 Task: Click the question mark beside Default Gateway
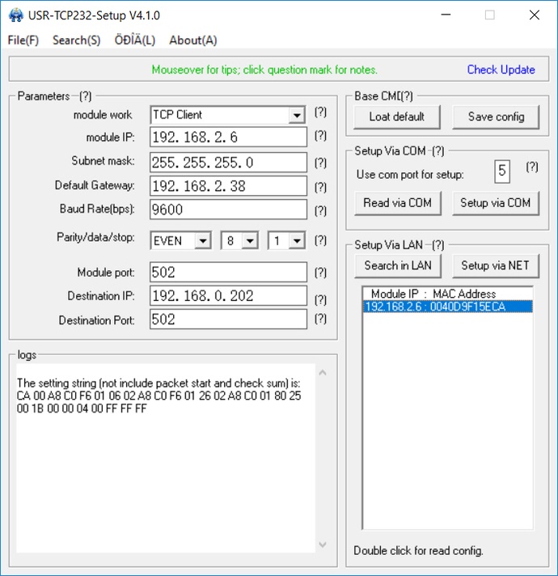coord(320,188)
